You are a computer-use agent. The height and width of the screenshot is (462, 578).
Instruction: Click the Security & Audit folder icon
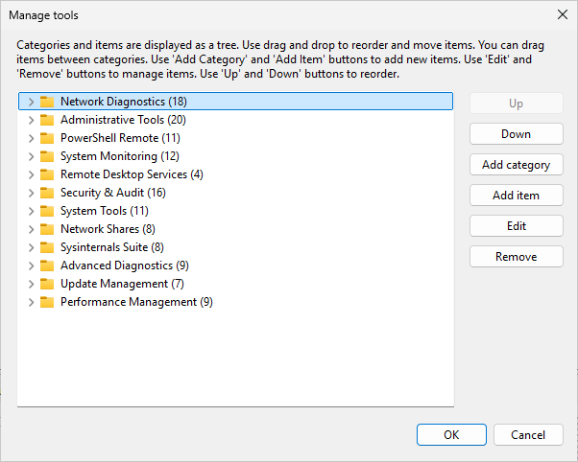tap(46, 193)
